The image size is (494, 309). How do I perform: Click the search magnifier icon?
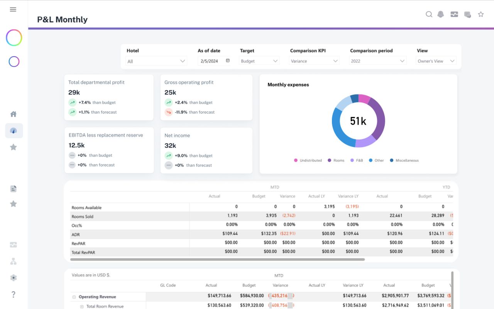click(x=429, y=14)
